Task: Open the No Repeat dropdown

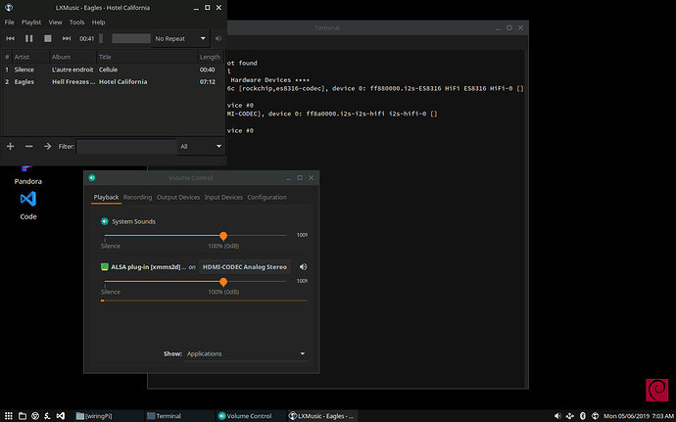Action: (x=180, y=38)
